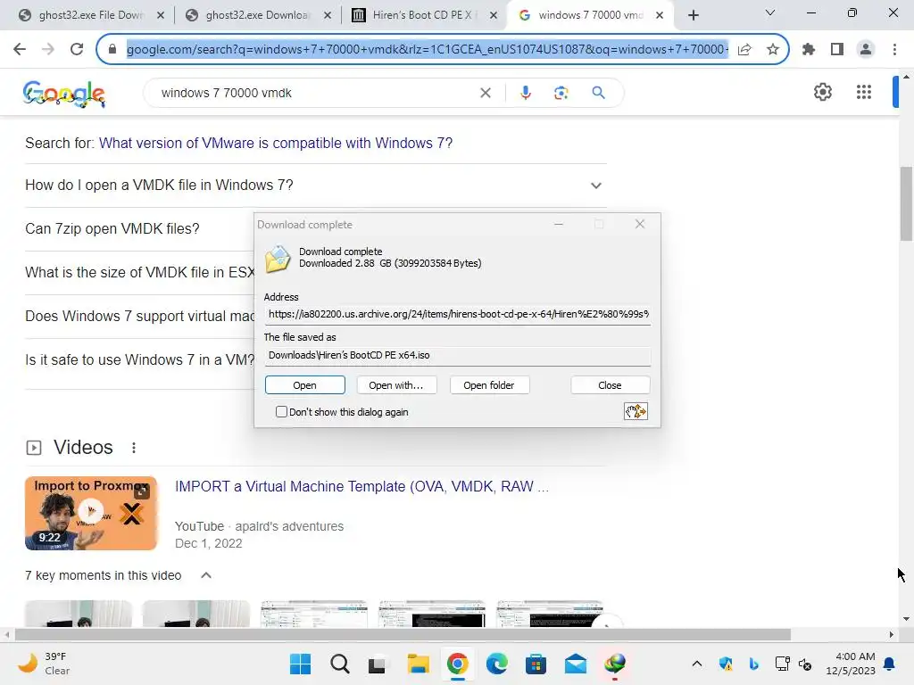Viewport: 914px width, 685px height.
Task: Open Mail app from taskbar
Action: pos(576,664)
